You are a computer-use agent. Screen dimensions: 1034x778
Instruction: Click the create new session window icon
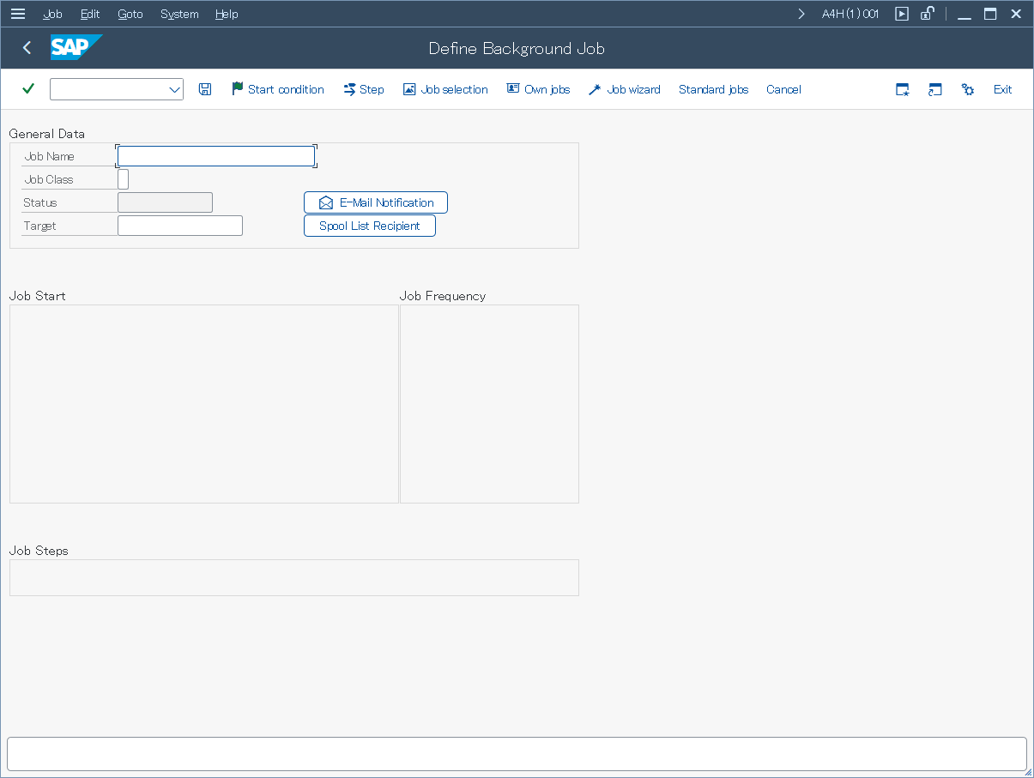click(x=903, y=89)
